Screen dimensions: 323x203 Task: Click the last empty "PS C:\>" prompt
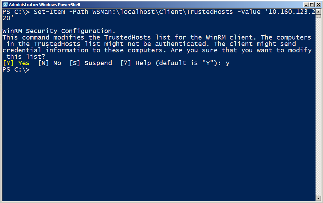16,70
